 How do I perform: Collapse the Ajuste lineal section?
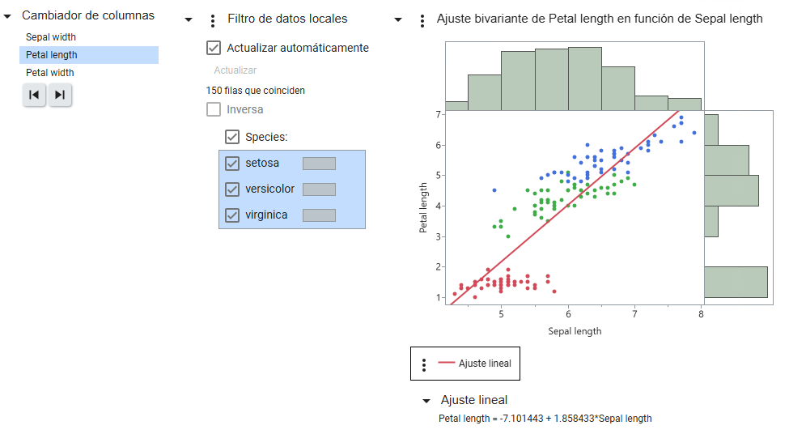click(x=426, y=401)
